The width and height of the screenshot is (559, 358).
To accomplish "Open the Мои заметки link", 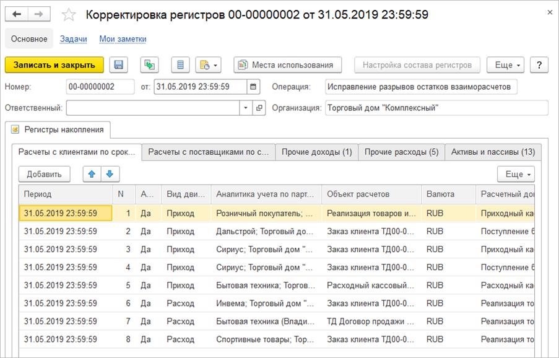I will coord(123,39).
